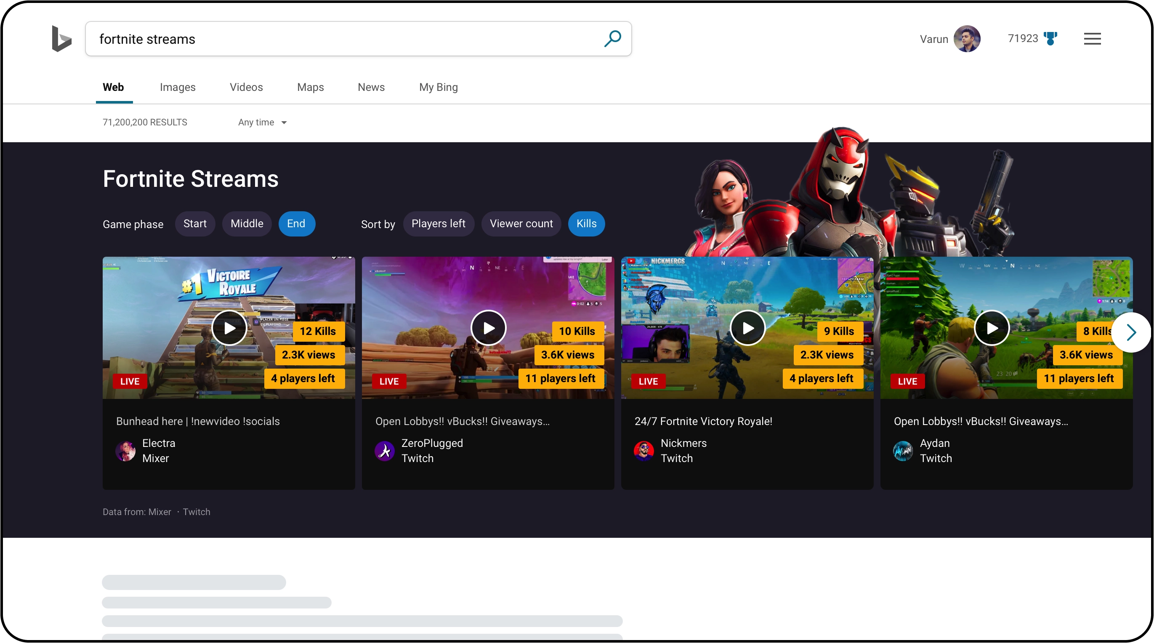Screen dimensions: 1154x643
Task: Select the Middle game phase filter
Action: point(247,223)
